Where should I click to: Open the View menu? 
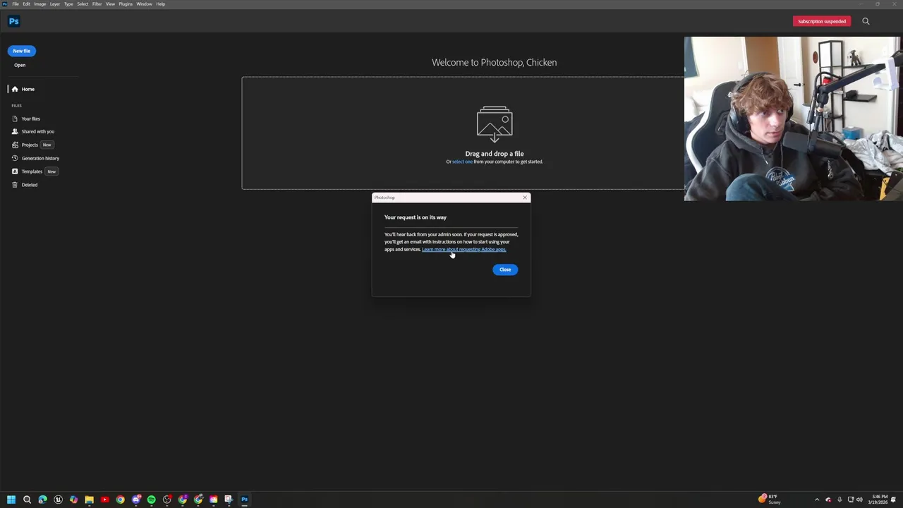[110, 4]
